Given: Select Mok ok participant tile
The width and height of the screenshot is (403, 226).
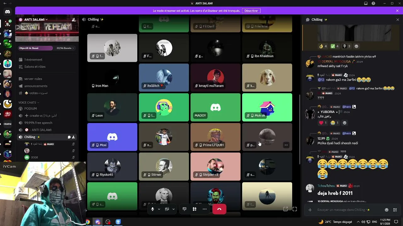Looking at the screenshot, I should click(267, 107).
